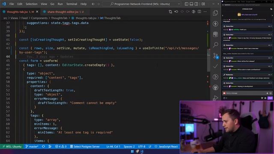Open chat settings gear in Twitch chat

pyautogui.click(x=265, y=98)
